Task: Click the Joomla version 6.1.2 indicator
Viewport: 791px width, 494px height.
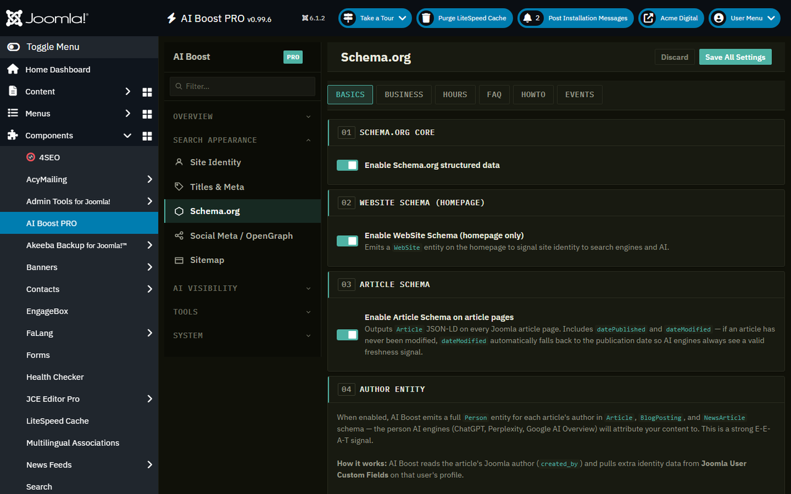Action: (313, 19)
